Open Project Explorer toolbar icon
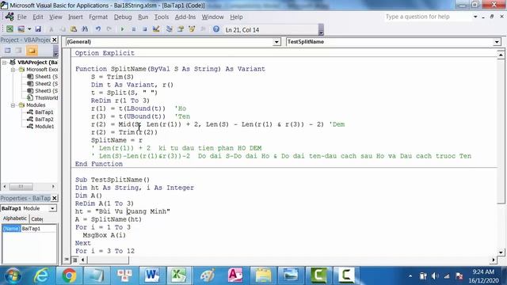 pos(169,29)
